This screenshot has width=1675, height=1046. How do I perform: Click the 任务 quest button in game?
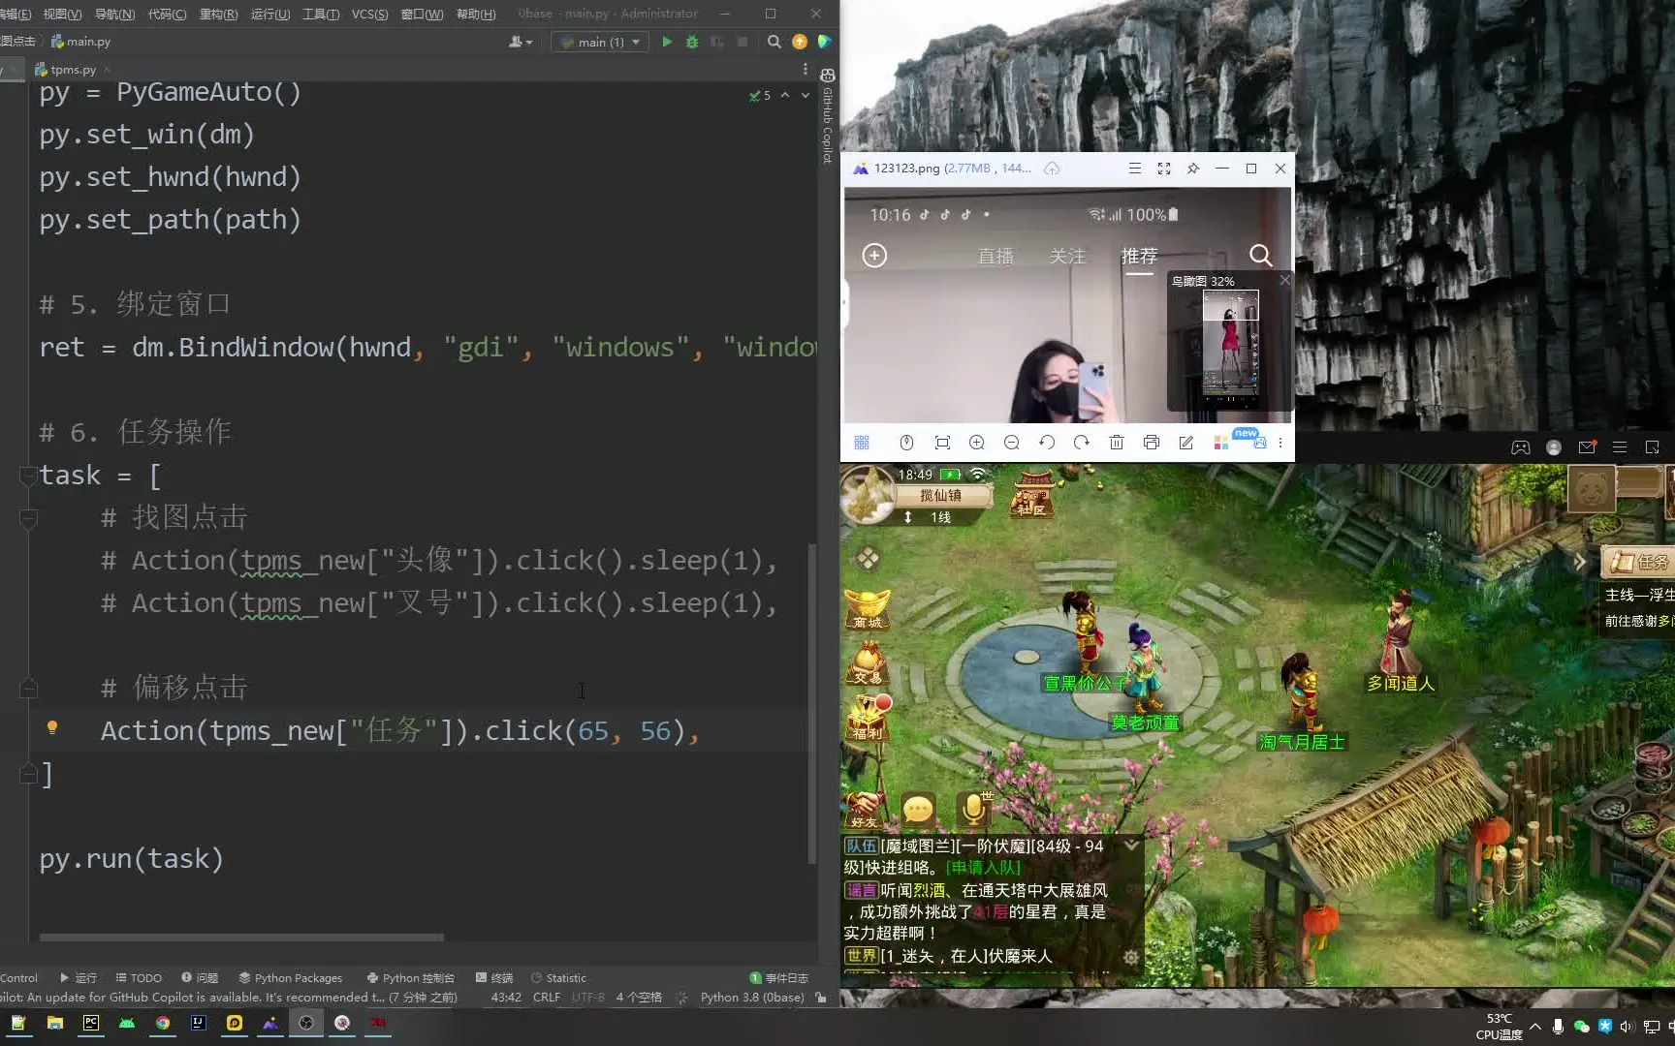(x=1640, y=562)
